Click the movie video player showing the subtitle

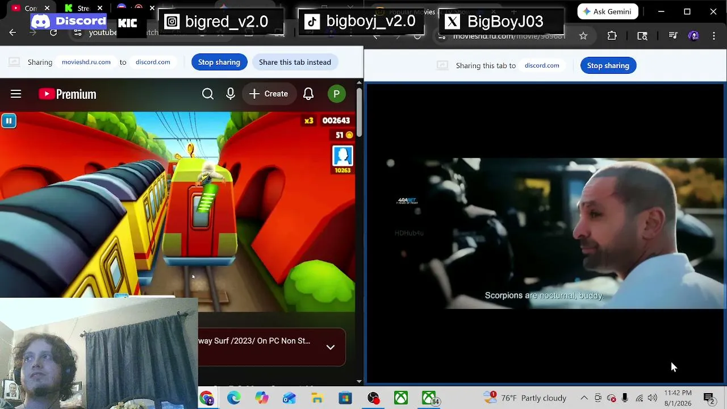(545, 233)
